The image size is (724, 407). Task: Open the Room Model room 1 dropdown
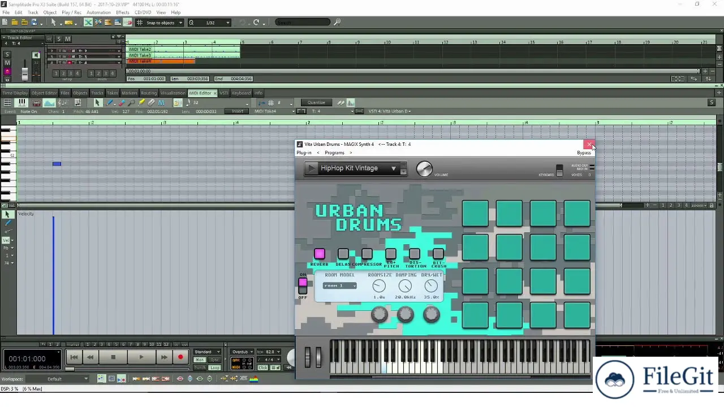tap(340, 285)
